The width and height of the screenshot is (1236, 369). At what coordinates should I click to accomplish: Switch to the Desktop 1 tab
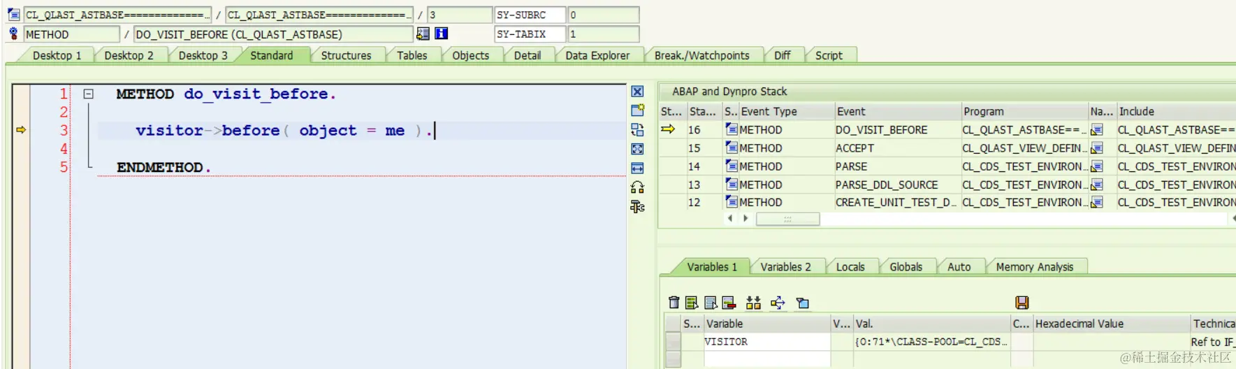[x=57, y=55]
